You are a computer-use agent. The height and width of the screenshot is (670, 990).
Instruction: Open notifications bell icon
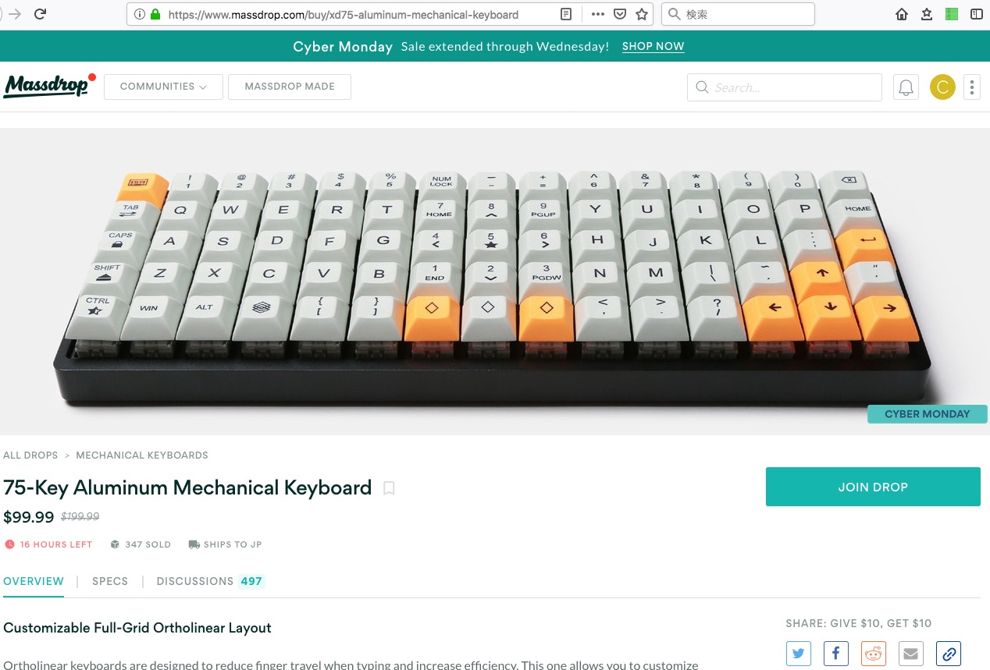point(906,87)
